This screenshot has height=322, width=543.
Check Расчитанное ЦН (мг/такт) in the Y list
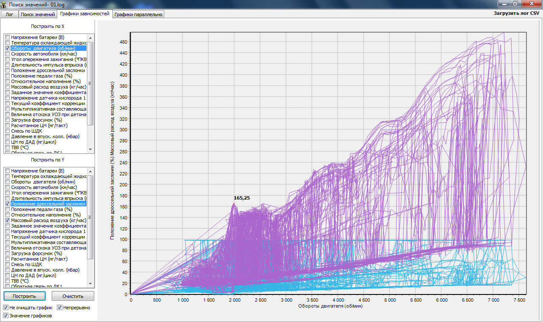point(7,259)
